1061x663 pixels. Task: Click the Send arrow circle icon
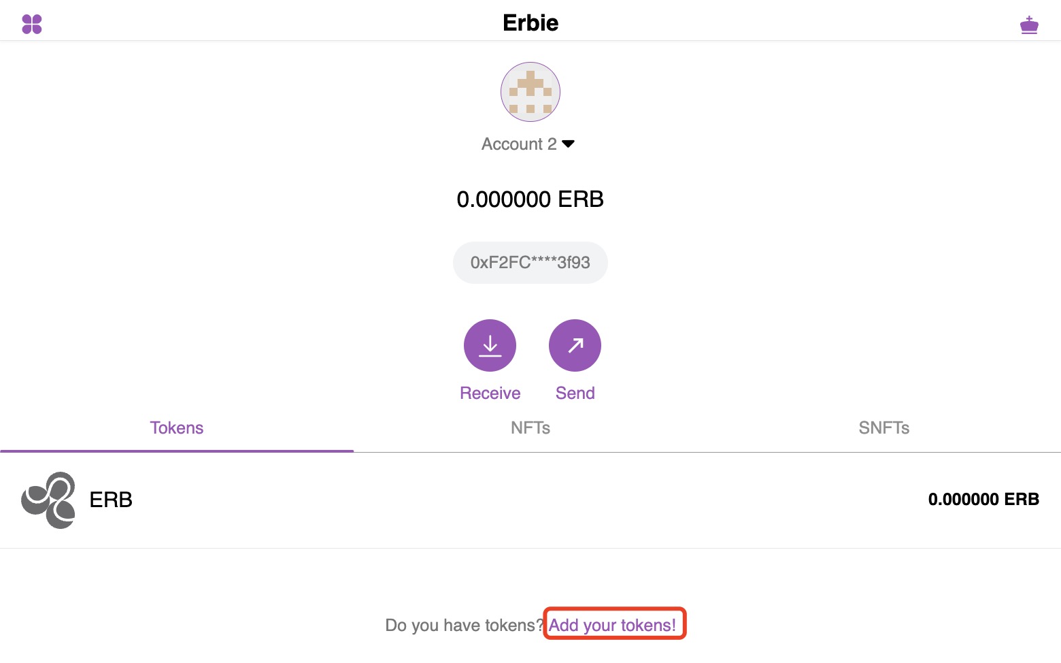[x=575, y=345]
